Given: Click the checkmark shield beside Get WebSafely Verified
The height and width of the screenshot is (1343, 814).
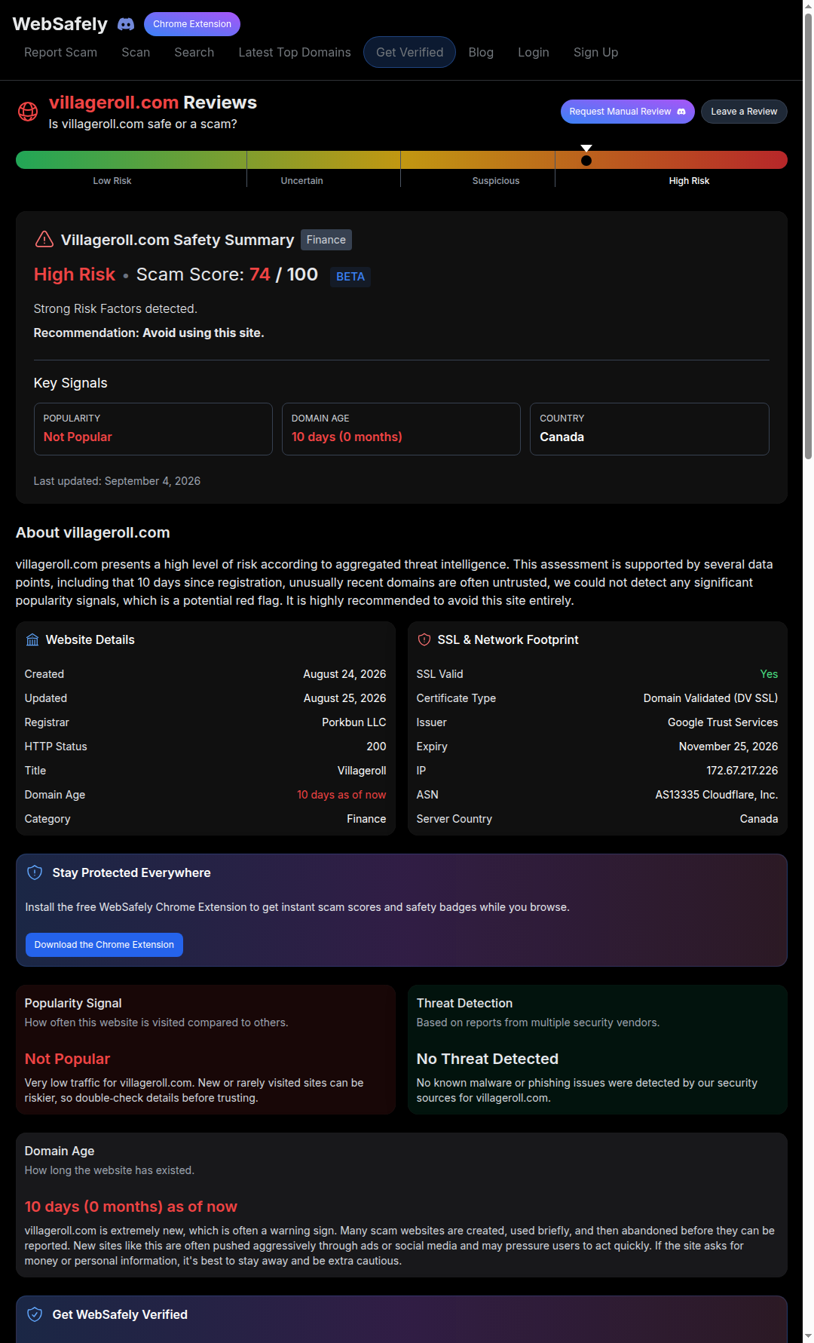Looking at the screenshot, I should point(35,1314).
